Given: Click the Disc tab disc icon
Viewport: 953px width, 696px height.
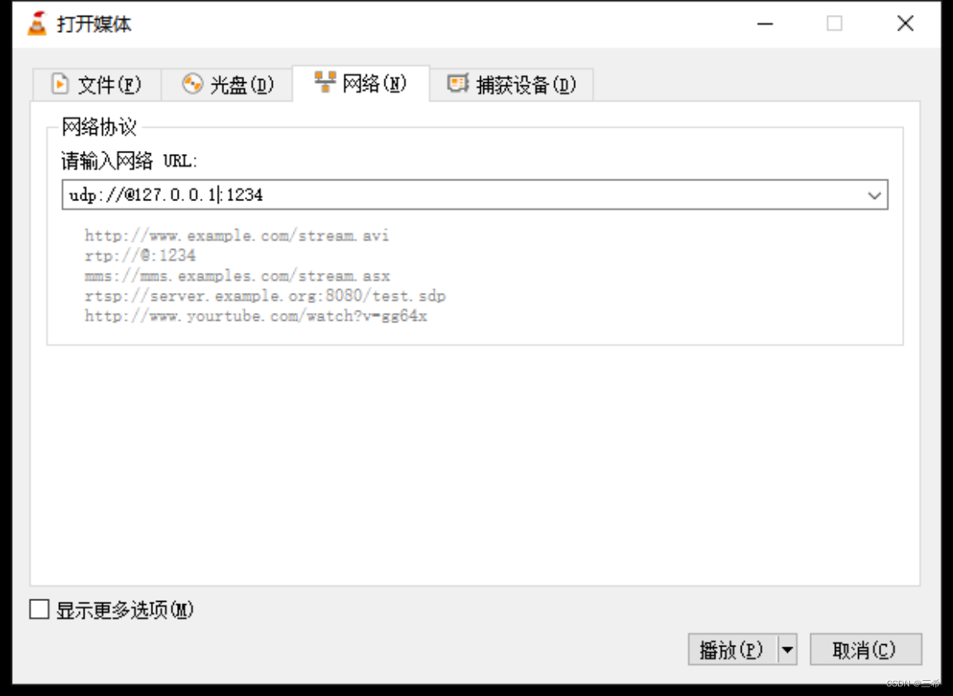Looking at the screenshot, I should [192, 83].
